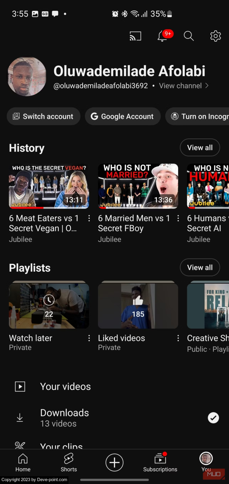The height and width of the screenshot is (484, 229).
Task: Tap the profile avatar picture
Action: point(27,77)
